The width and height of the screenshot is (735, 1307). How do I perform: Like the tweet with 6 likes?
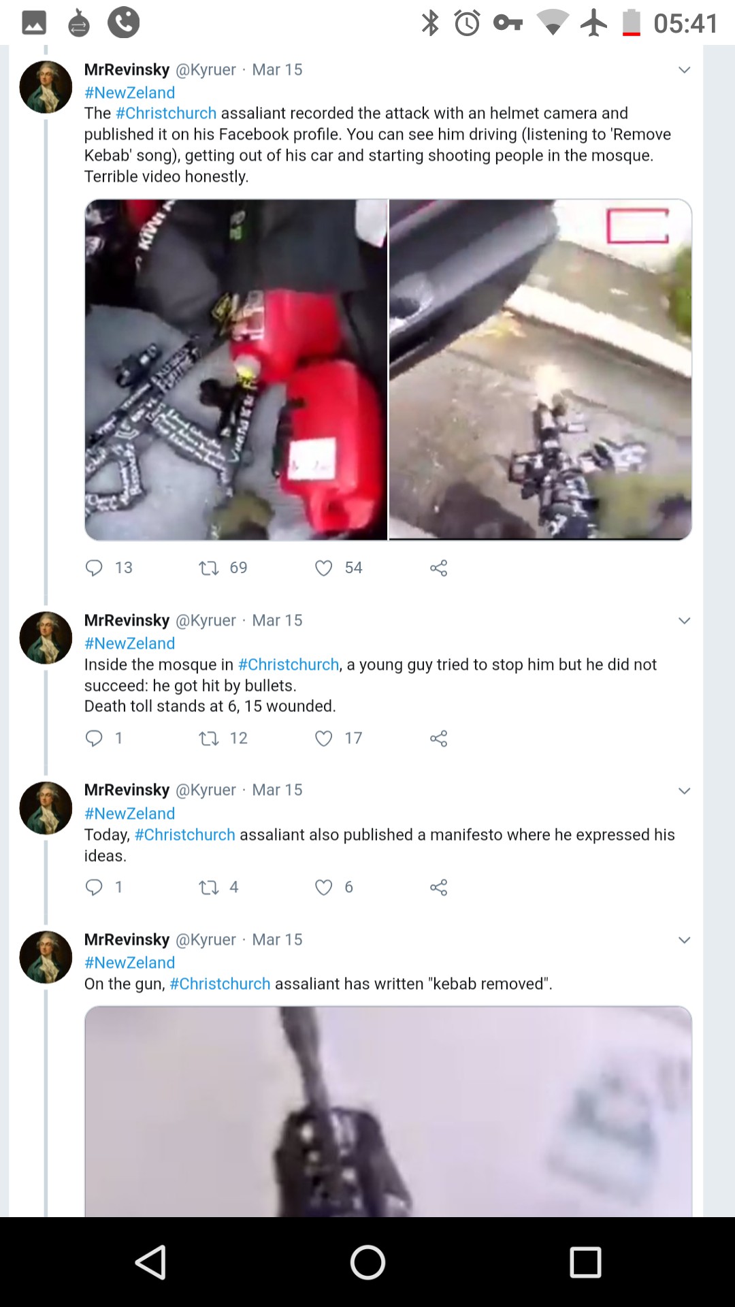point(324,887)
